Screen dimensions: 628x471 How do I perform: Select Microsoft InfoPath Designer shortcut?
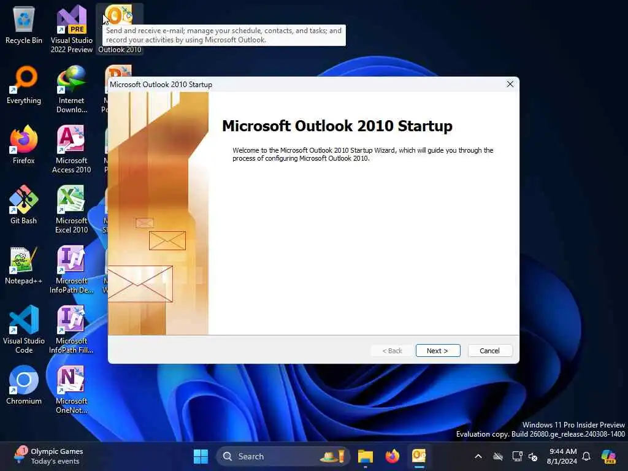coord(71,270)
